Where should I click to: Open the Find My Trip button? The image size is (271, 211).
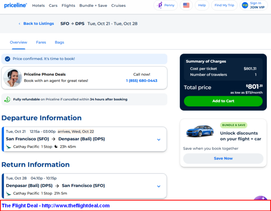click(x=224, y=5)
